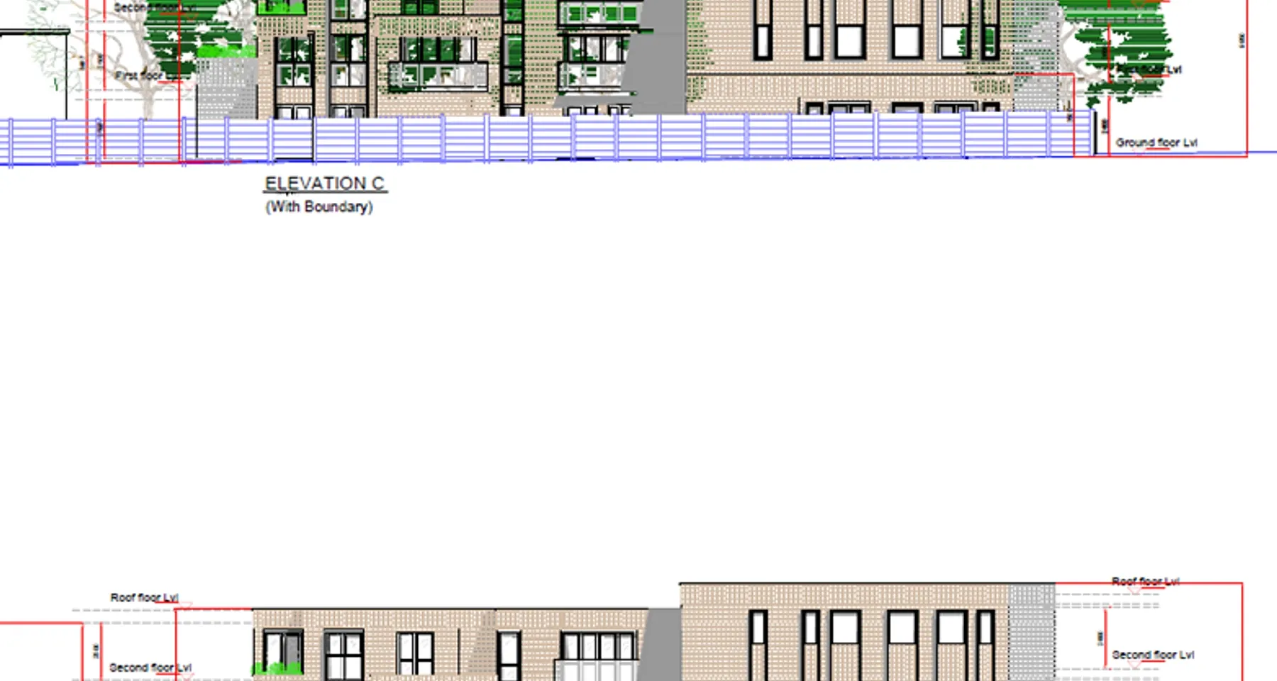The height and width of the screenshot is (681, 1277).
Task: Click blue ground line at far right
Action: tap(1263, 152)
